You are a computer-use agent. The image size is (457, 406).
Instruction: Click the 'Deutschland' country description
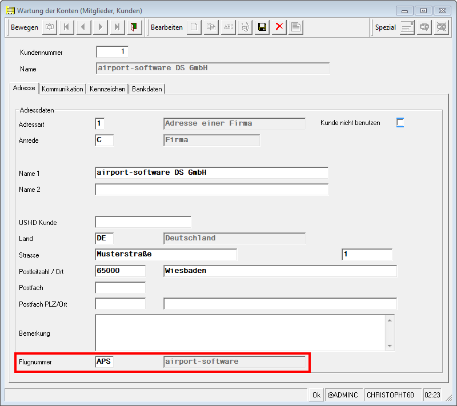coord(190,238)
